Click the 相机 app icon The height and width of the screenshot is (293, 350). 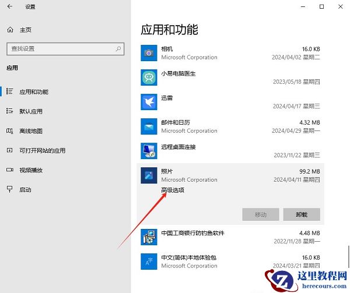pos(149,53)
